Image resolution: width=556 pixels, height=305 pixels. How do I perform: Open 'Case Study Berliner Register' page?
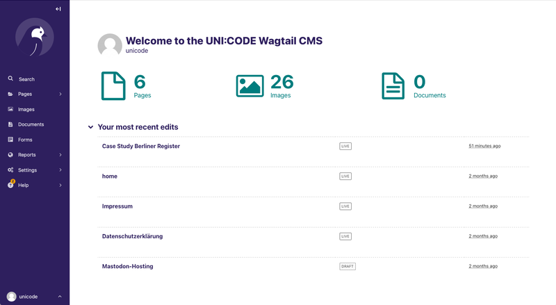141,146
